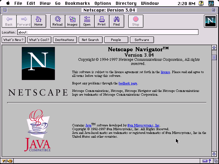Open mail via envelope icon in status bar

(x=205, y=161)
